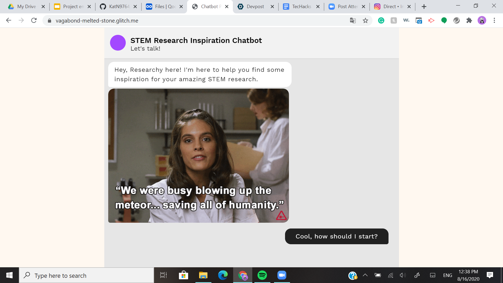Open a new browser tab
This screenshot has width=503, height=283.
point(424,7)
